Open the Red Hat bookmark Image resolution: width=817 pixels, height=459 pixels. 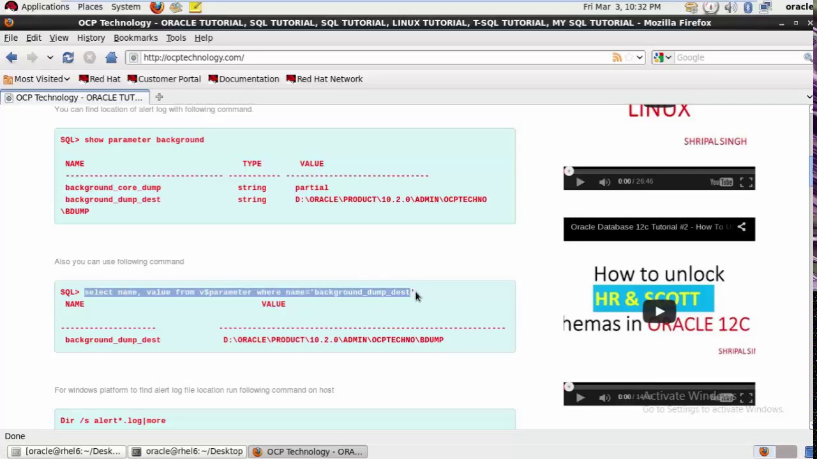tap(100, 79)
